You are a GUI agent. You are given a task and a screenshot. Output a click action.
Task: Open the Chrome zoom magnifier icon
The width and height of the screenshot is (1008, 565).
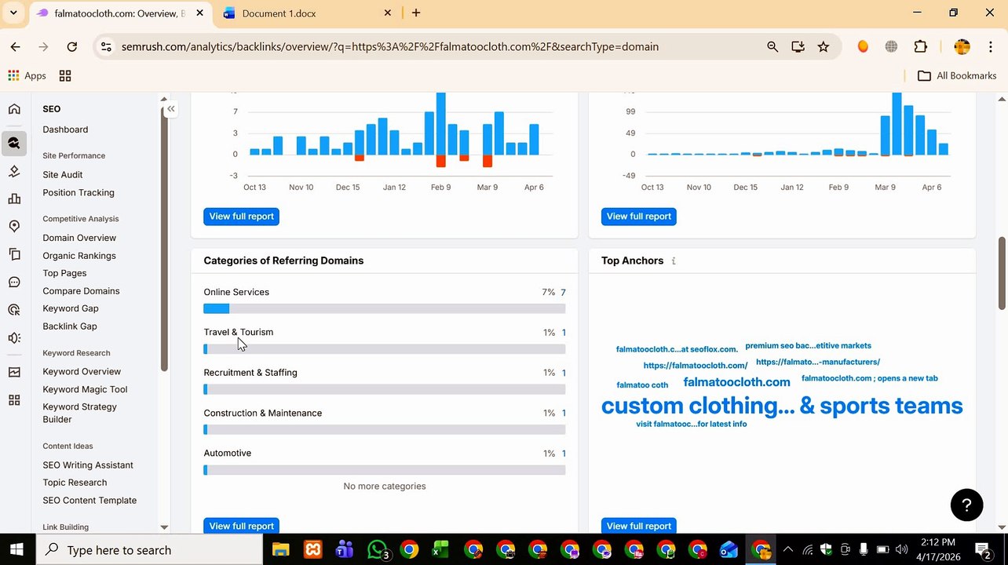pos(772,47)
